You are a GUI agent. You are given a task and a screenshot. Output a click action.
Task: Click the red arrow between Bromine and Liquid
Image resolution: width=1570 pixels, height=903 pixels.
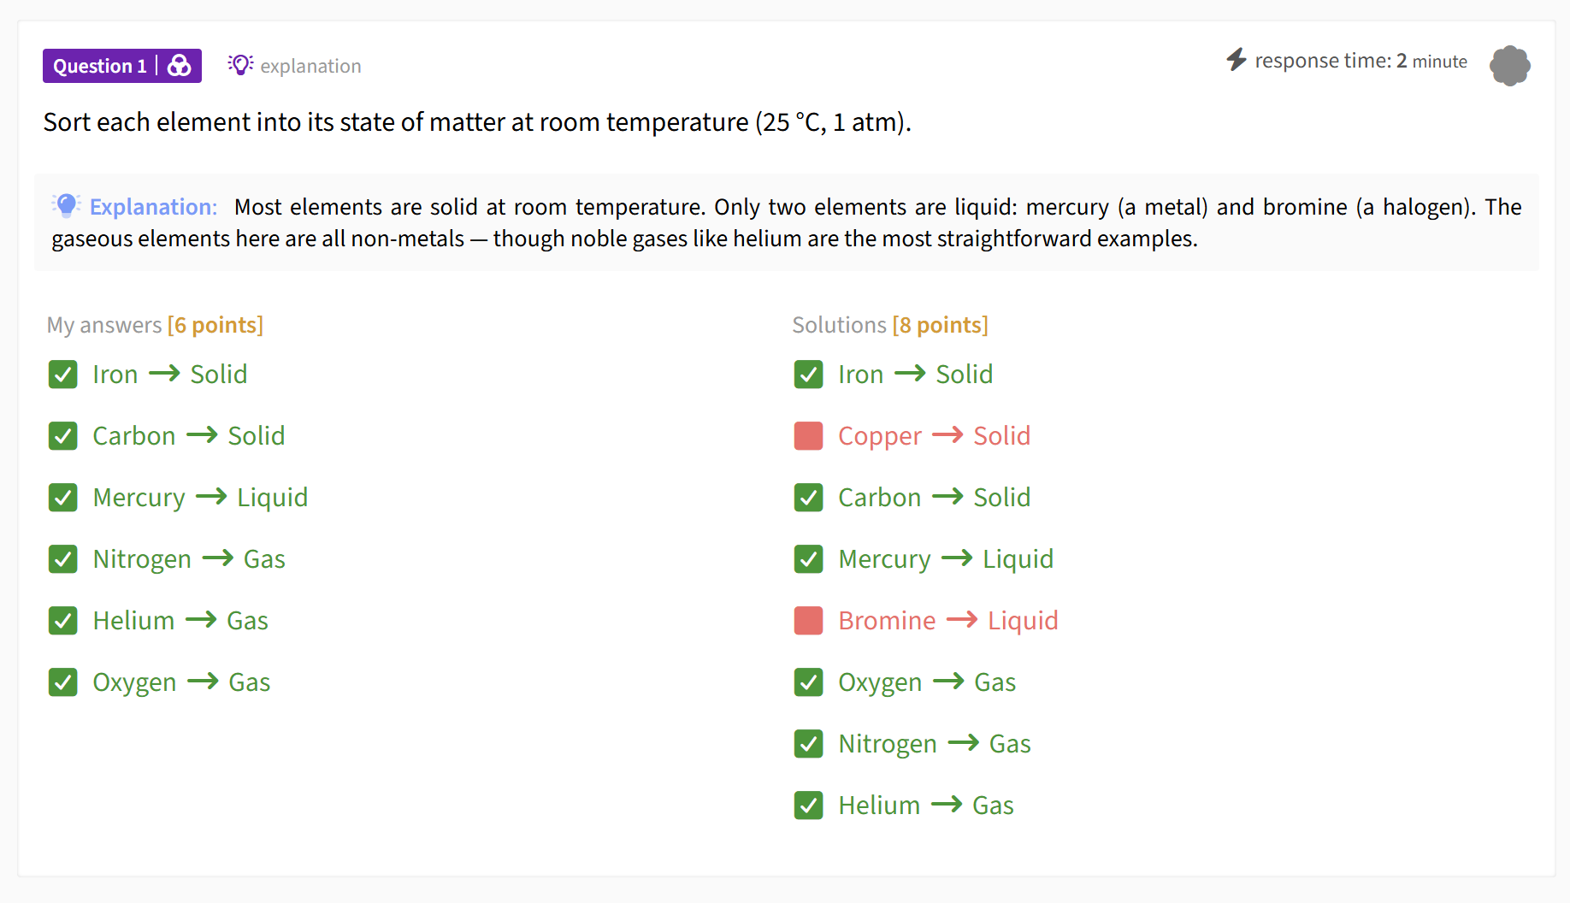pyautogui.click(x=964, y=620)
